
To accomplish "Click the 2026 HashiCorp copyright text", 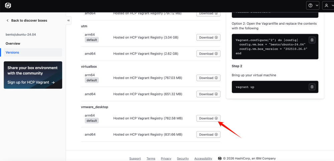I will [x=249, y=158].
